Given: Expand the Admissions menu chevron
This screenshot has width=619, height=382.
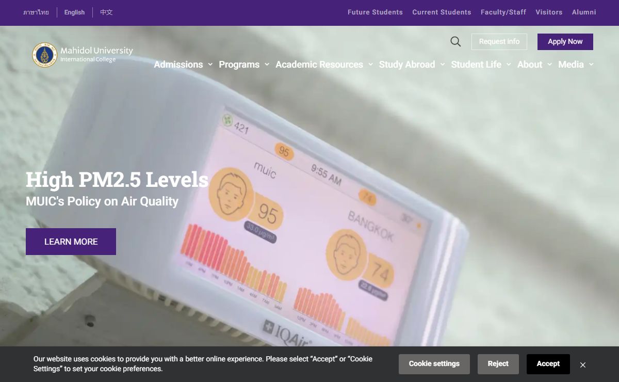Looking at the screenshot, I should coord(210,65).
